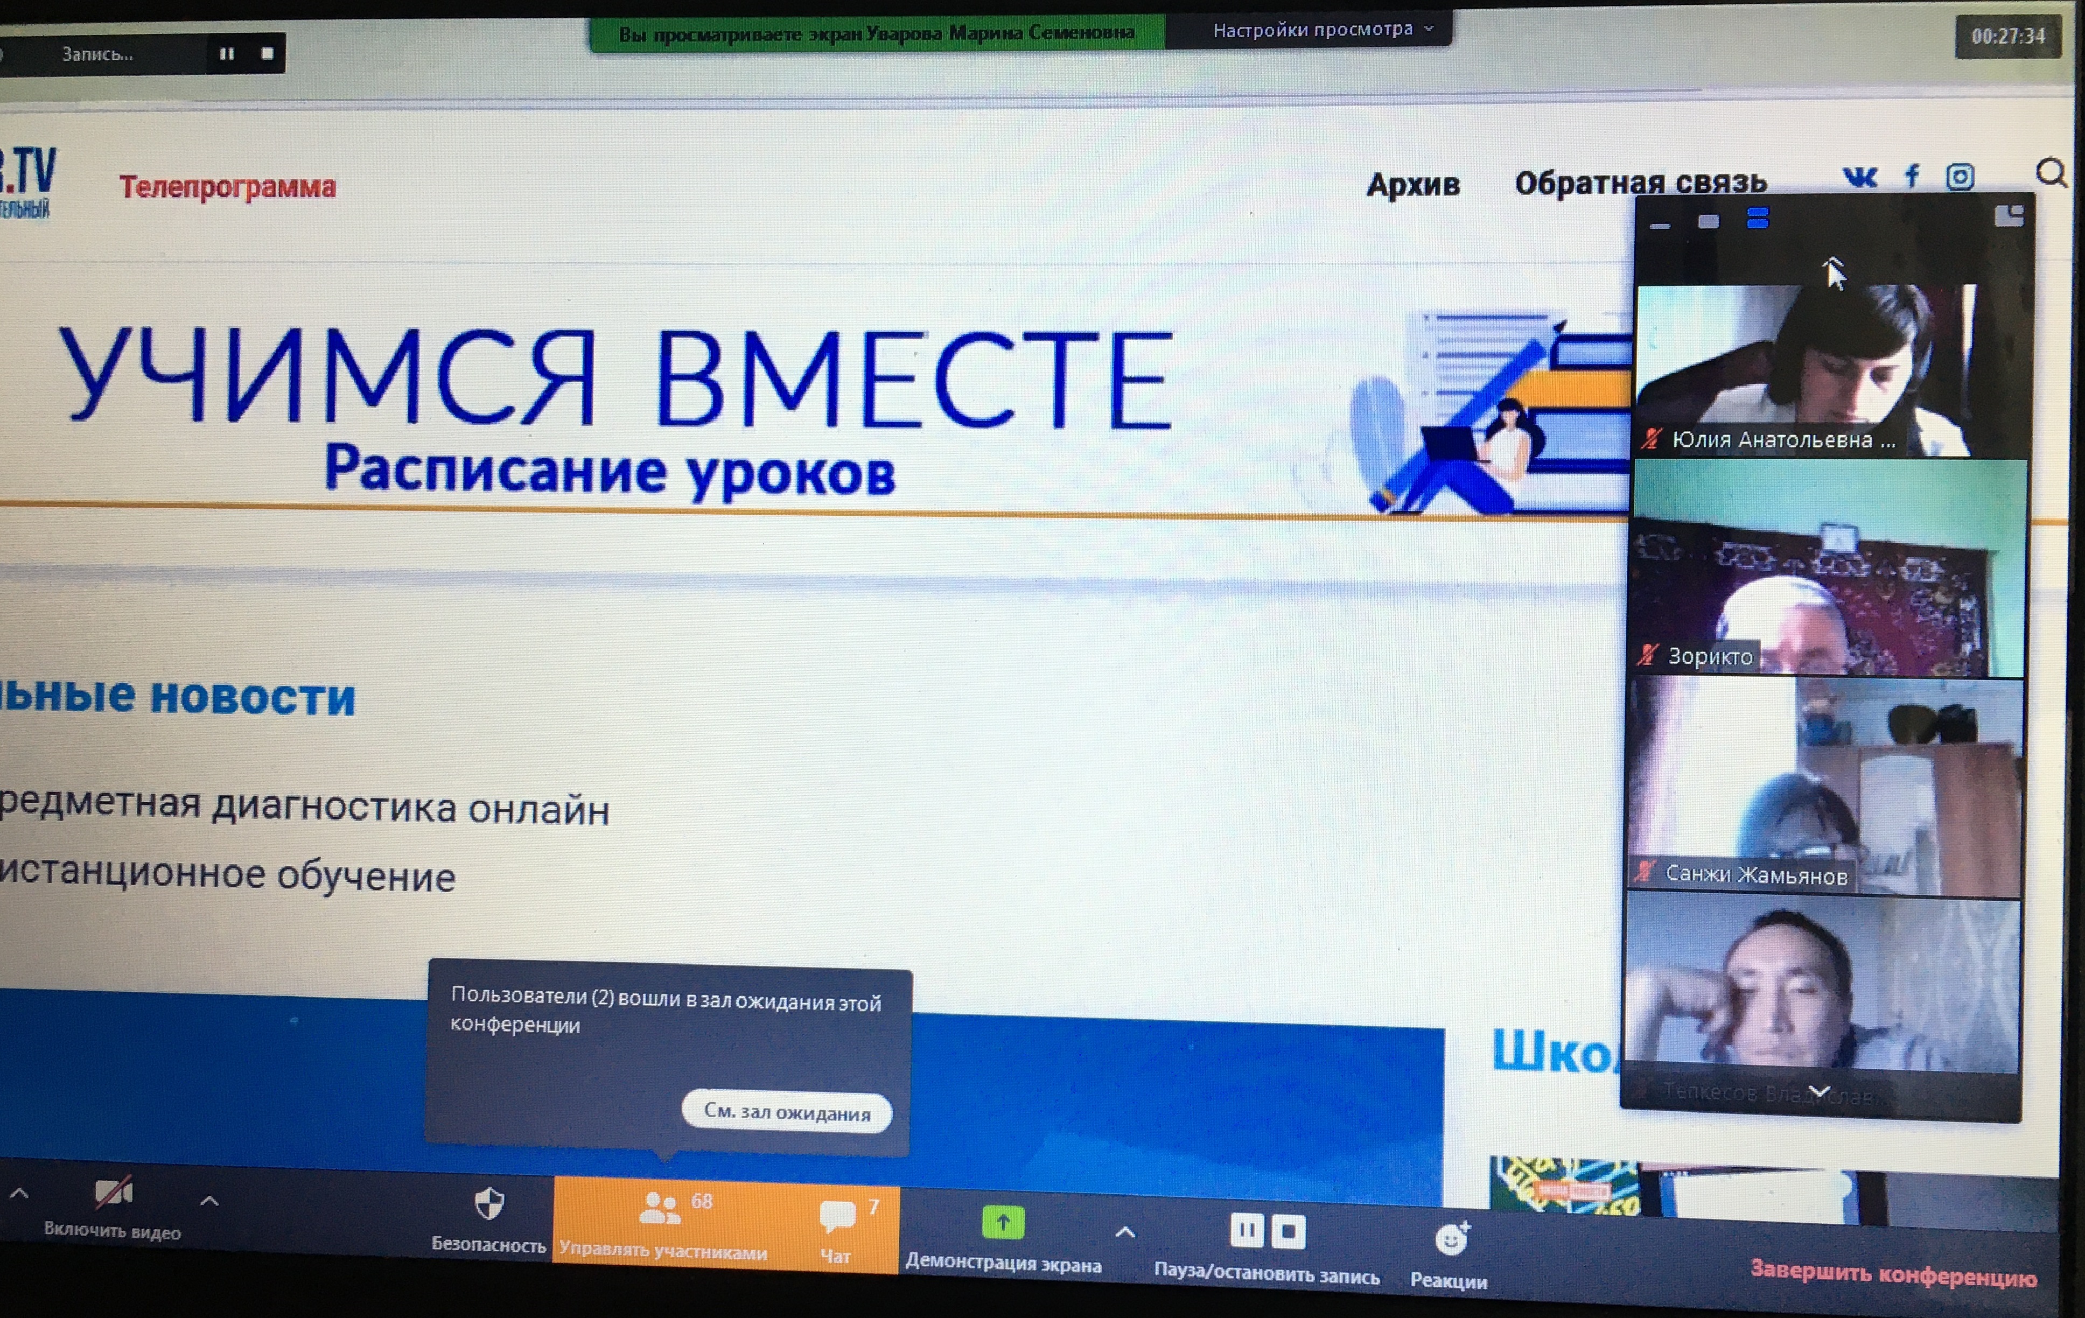The width and height of the screenshot is (2085, 1318).
Task: Pause recording in the top recording bar
Action: 227,54
